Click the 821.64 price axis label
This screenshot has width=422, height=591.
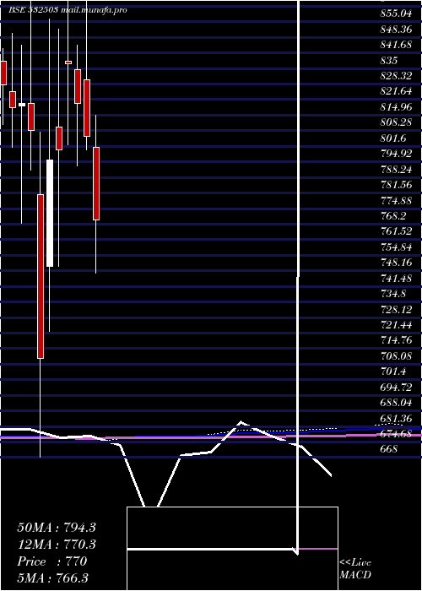(x=396, y=91)
